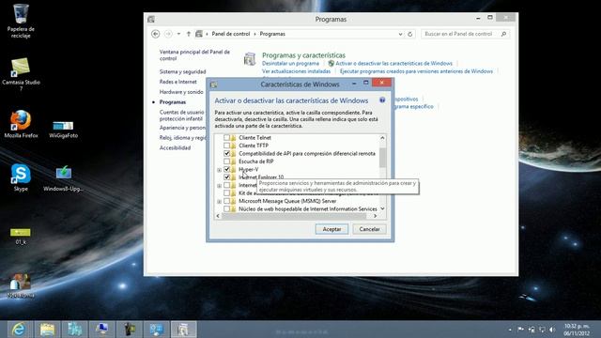This screenshot has height=338, width=601.
Task: Select the WiGigaFoto desktop icon
Action: [63, 130]
